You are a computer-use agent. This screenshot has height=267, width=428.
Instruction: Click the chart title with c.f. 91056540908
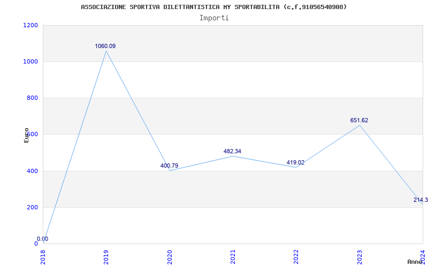click(213, 7)
